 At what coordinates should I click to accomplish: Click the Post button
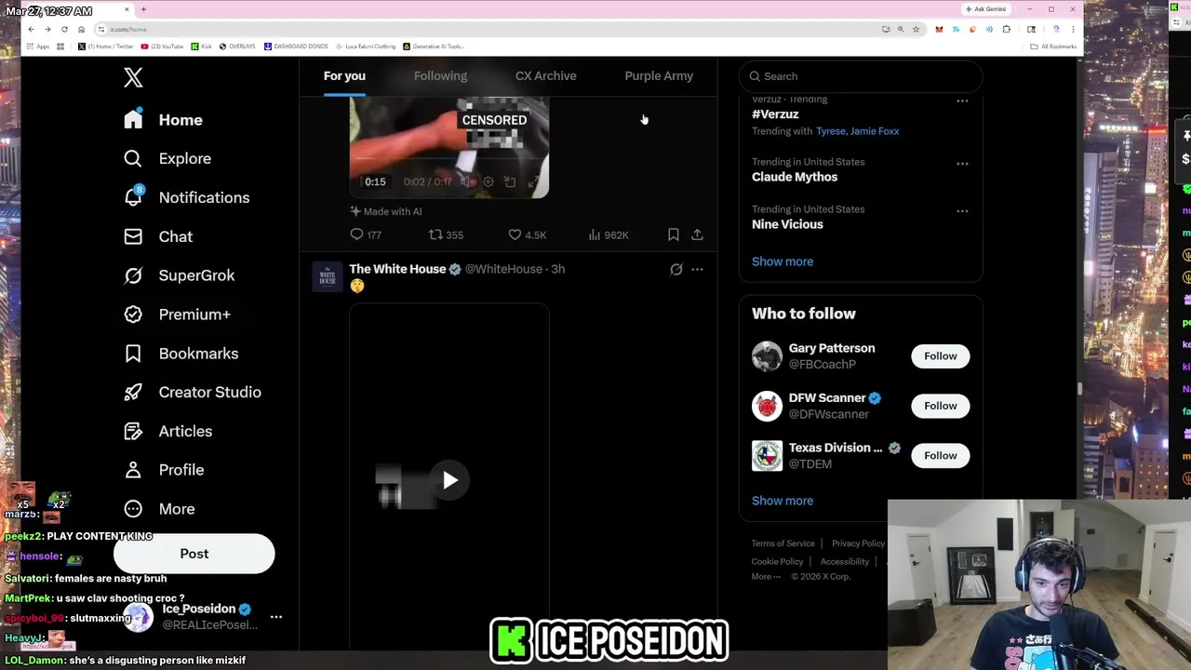pyautogui.click(x=194, y=554)
